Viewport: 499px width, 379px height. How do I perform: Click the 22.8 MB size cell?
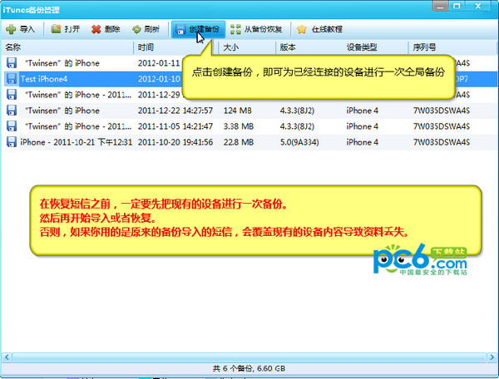click(239, 142)
